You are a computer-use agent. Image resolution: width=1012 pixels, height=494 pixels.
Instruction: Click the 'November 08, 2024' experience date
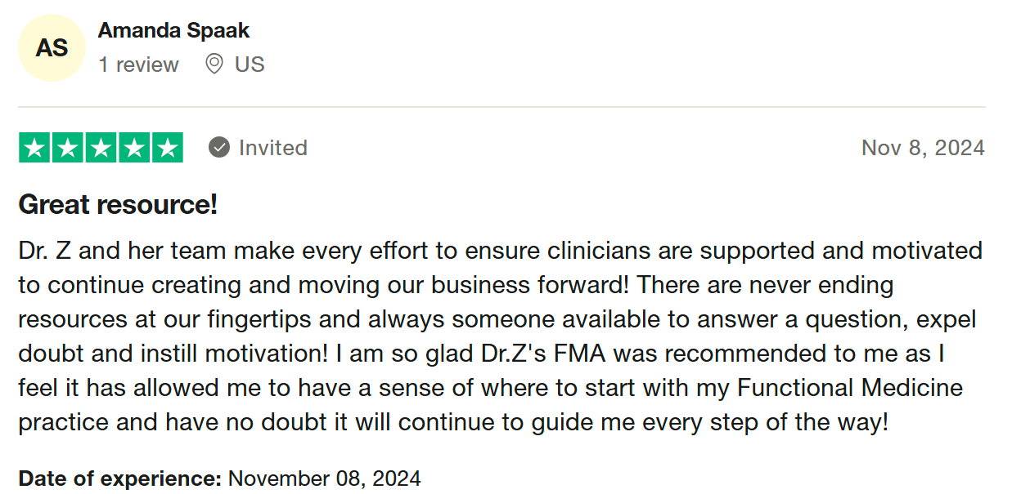pyautogui.click(x=325, y=478)
